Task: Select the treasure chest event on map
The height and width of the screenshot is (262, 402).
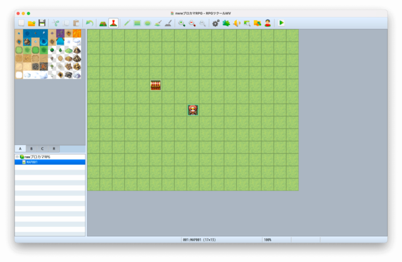Action: (155, 85)
